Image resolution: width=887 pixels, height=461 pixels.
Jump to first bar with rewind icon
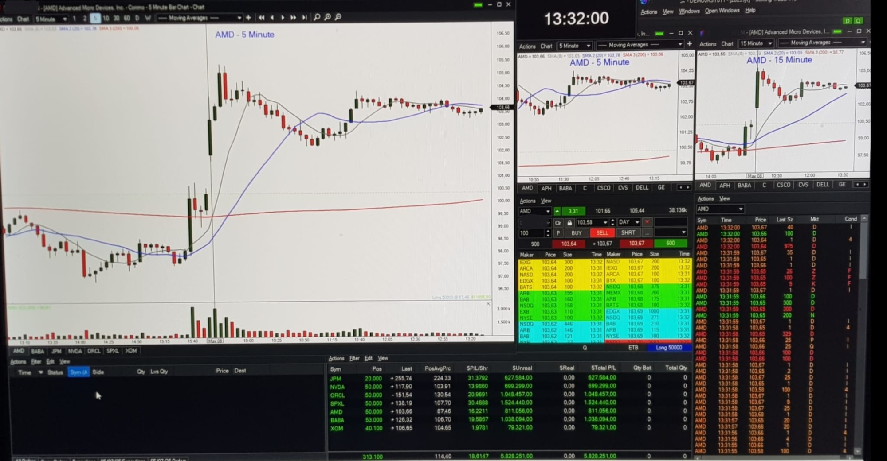coord(262,18)
